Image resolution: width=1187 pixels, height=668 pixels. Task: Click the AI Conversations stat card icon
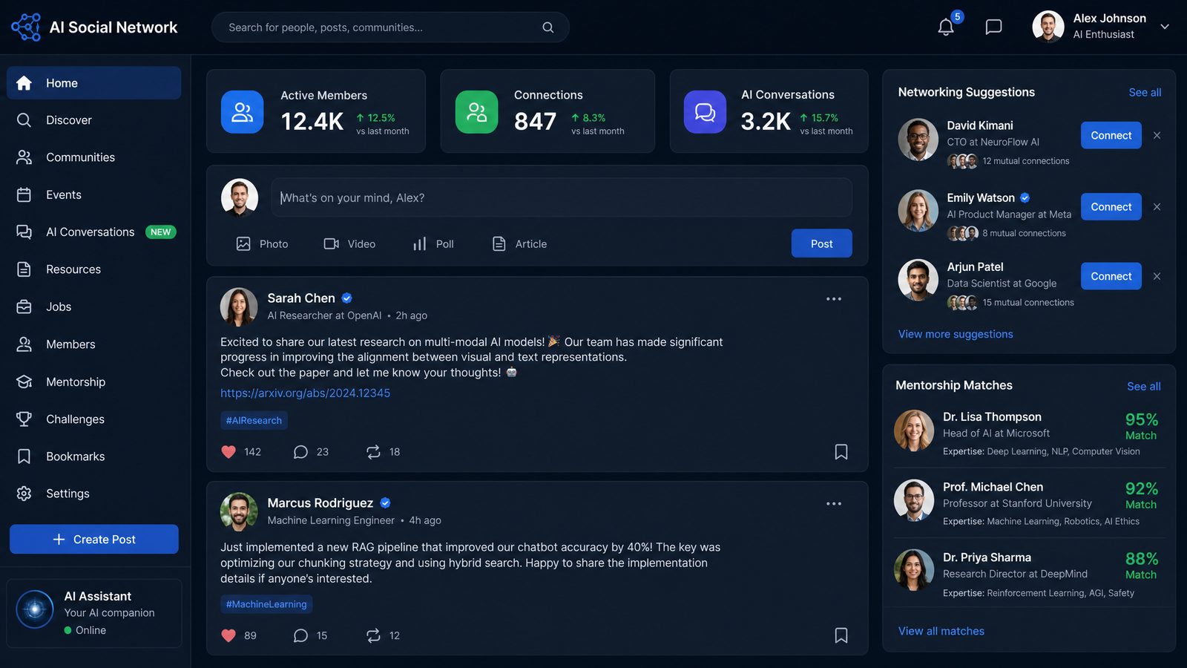[705, 112]
